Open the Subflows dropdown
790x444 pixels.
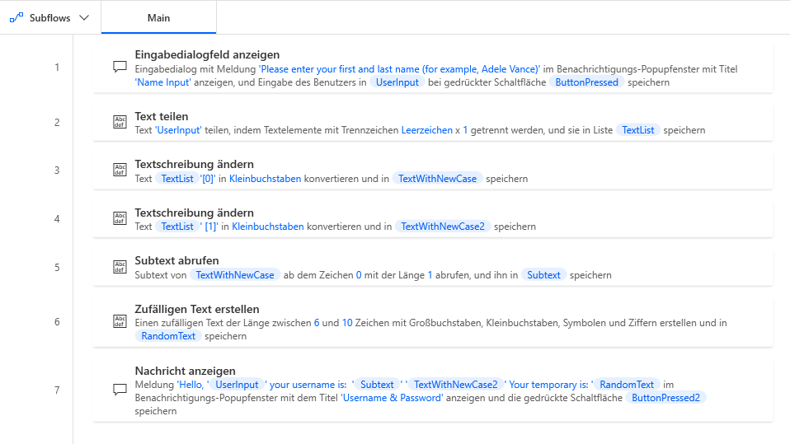[x=49, y=17]
